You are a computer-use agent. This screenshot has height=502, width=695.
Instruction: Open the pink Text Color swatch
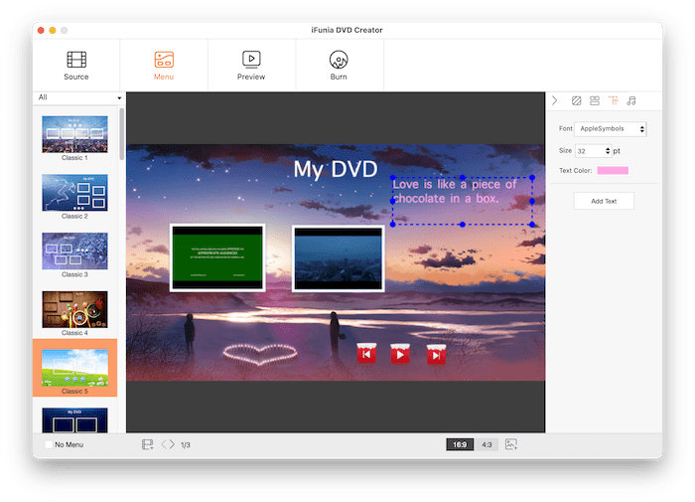pos(613,171)
